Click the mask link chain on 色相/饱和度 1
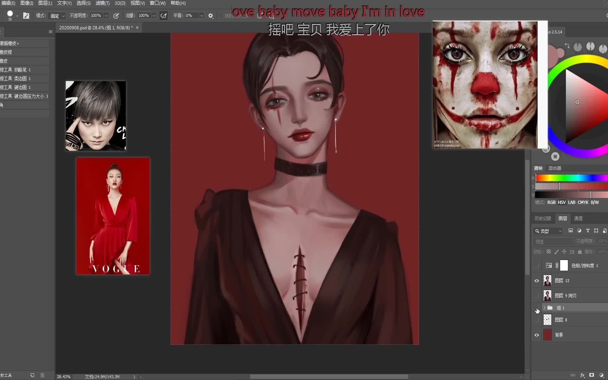 [x=557, y=265]
